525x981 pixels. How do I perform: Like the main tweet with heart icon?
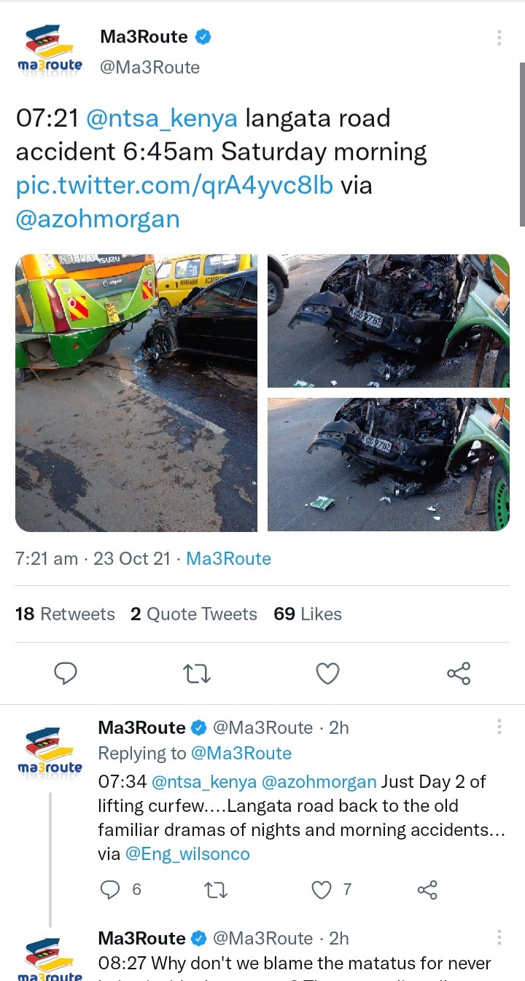[327, 673]
